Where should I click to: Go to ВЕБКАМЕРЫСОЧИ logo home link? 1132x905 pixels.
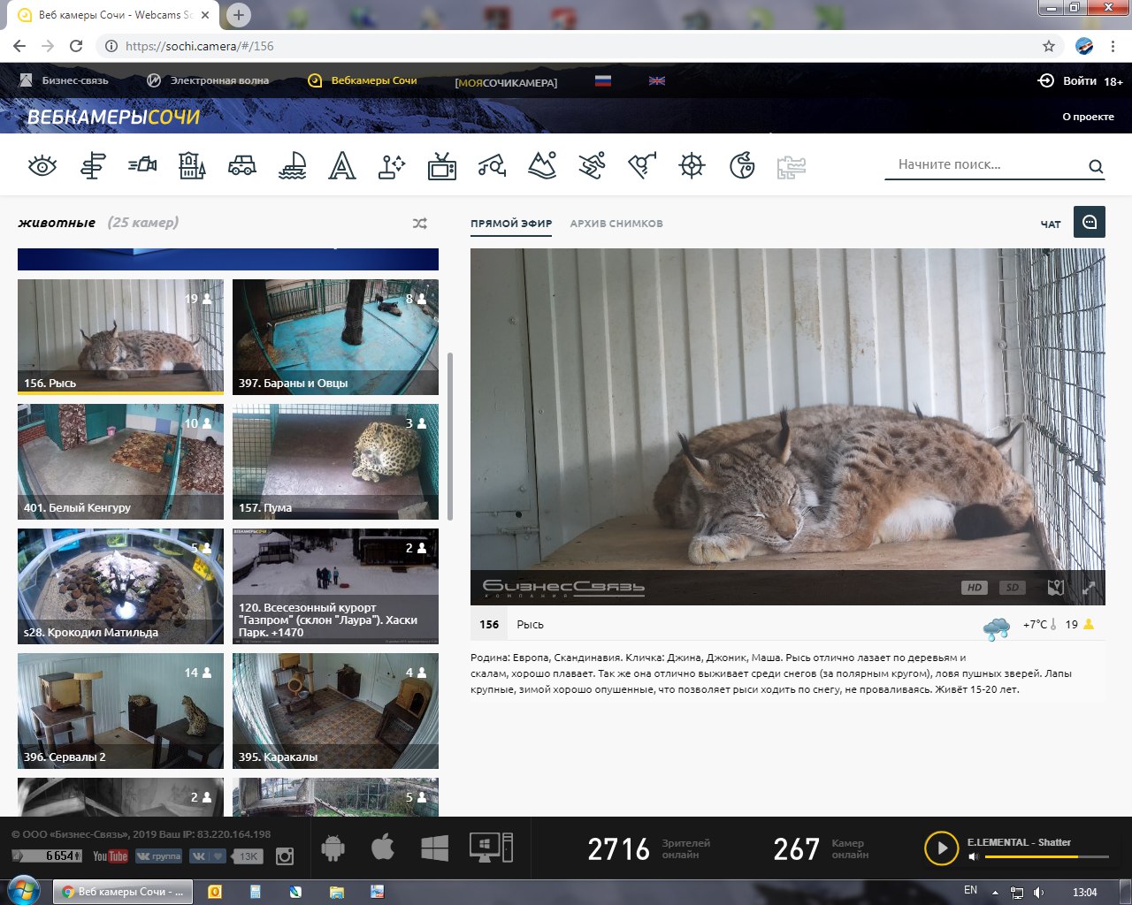click(113, 117)
